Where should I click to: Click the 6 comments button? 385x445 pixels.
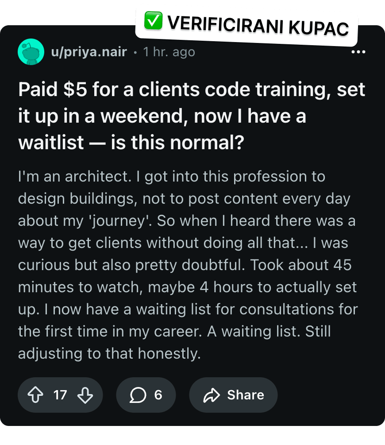pos(146,395)
